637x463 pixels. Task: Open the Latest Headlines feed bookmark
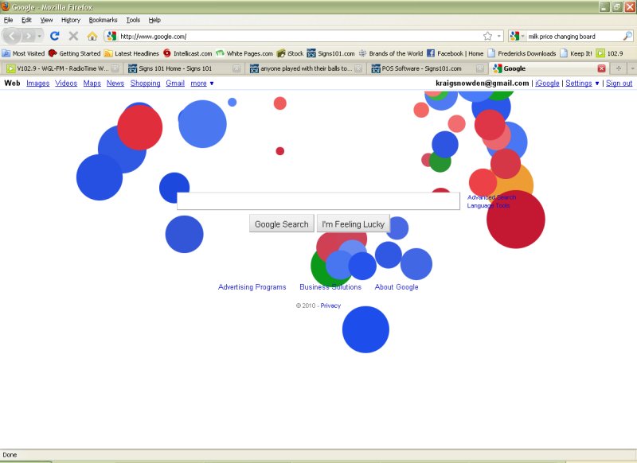tap(131, 53)
